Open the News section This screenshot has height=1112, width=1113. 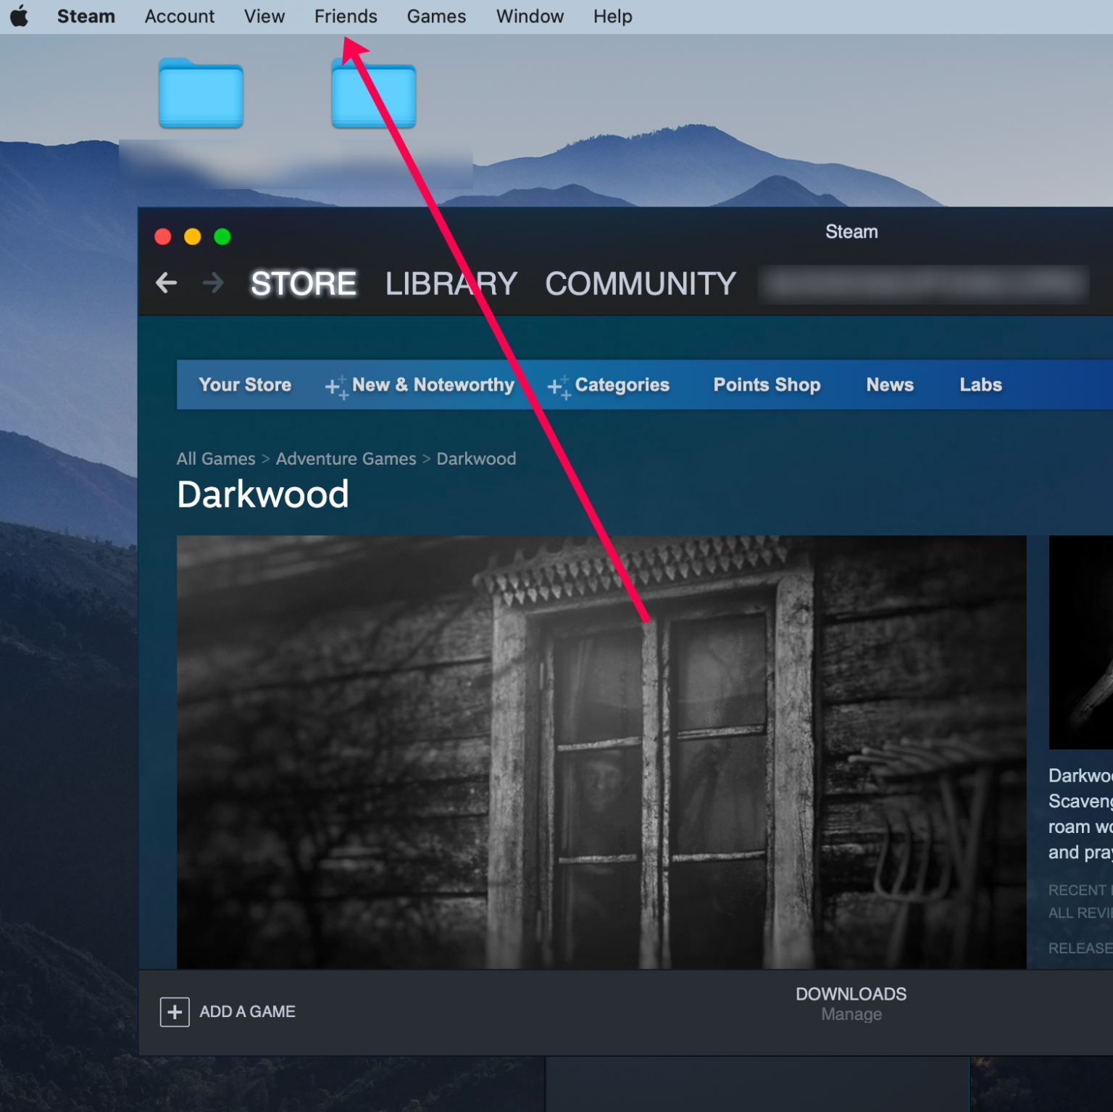pyautogui.click(x=890, y=385)
